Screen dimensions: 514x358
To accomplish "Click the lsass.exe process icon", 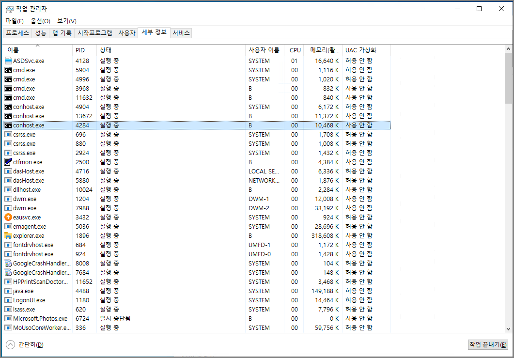I will [8, 309].
